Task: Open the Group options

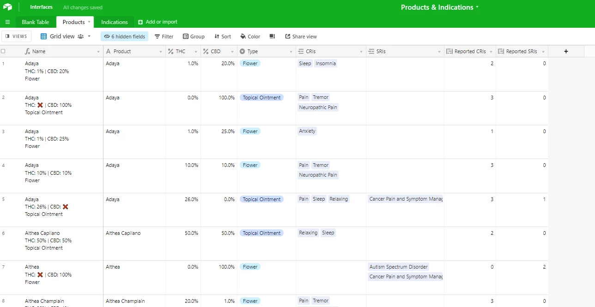Action: pyautogui.click(x=194, y=37)
